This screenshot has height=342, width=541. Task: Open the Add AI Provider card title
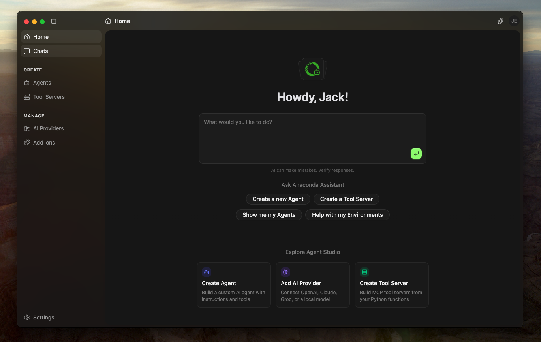[x=301, y=283]
